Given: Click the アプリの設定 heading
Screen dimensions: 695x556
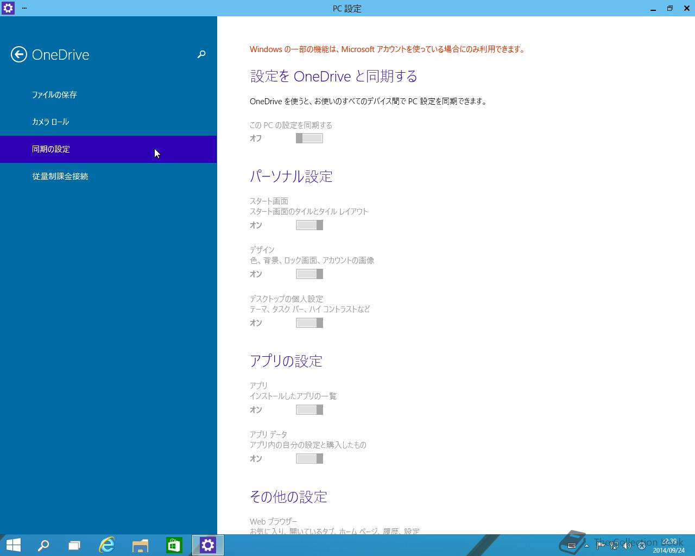Looking at the screenshot, I should pos(286,361).
